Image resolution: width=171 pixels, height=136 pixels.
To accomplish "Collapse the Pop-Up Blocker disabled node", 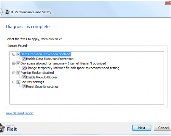I will [x=14, y=73].
